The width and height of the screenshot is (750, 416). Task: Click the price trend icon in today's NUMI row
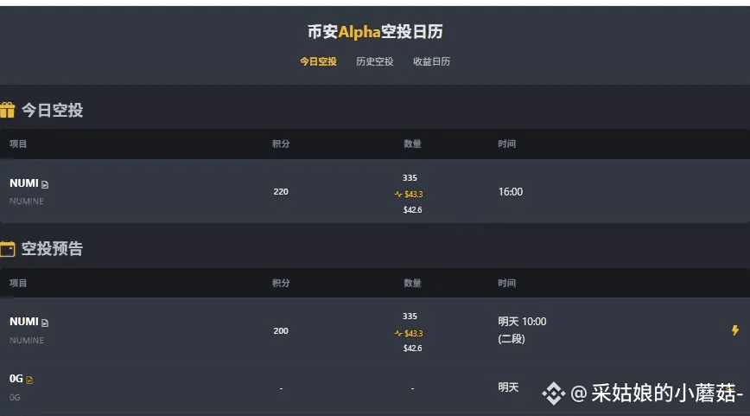[398, 194]
